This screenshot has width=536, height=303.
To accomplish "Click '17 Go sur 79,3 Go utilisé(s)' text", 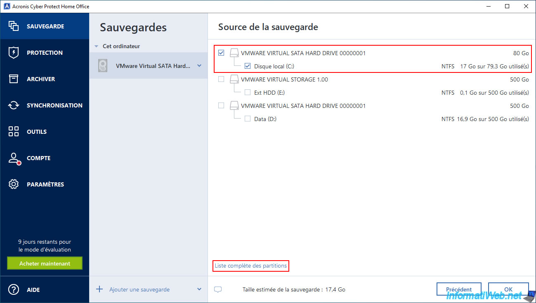I will click(x=494, y=66).
